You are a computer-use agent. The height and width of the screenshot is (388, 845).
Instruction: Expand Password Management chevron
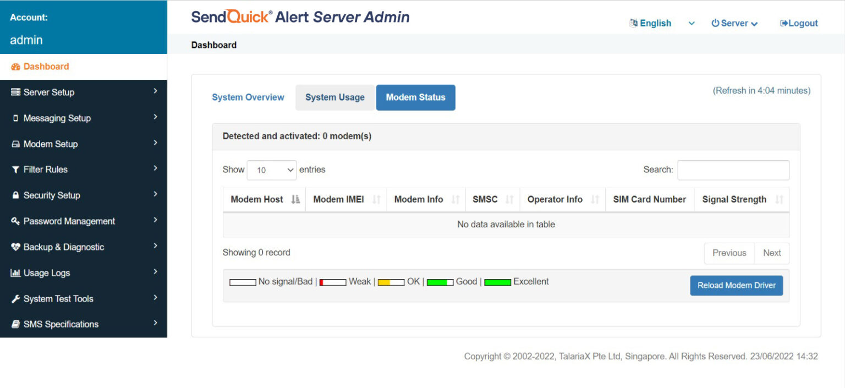[x=156, y=220]
